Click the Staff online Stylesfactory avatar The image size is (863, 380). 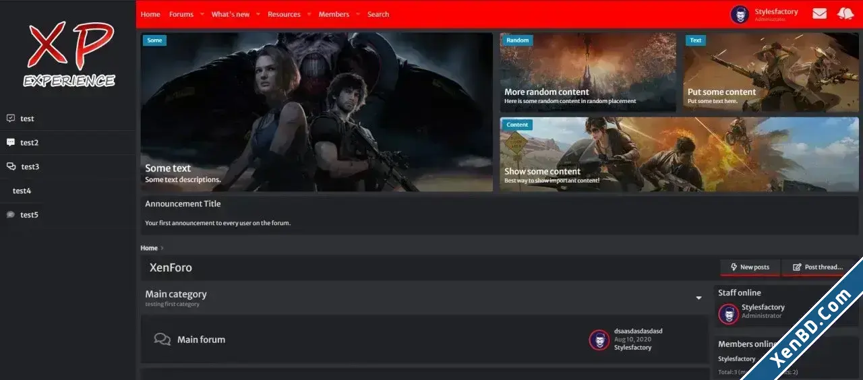coord(728,314)
